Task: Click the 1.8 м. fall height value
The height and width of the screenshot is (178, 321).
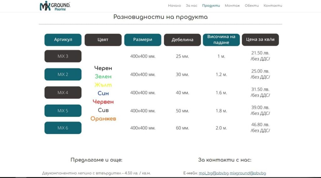Action: click(221, 111)
